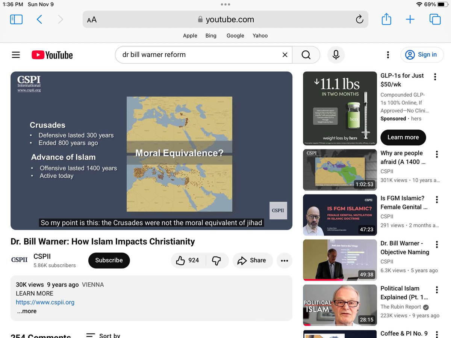
Task: Tap the video player to pause
Action: coord(151,151)
